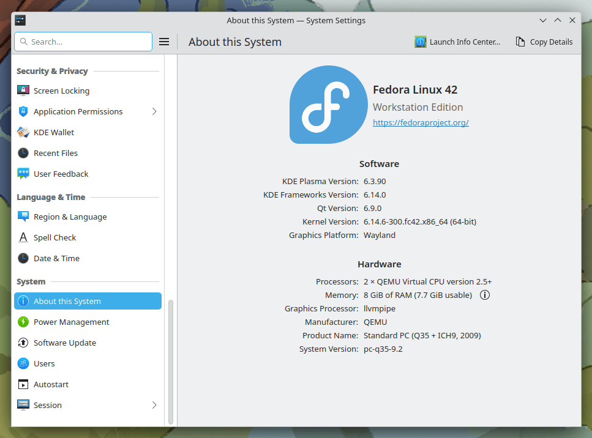Click the Power Management green icon
Image resolution: width=592 pixels, height=438 pixels.
(x=23, y=322)
